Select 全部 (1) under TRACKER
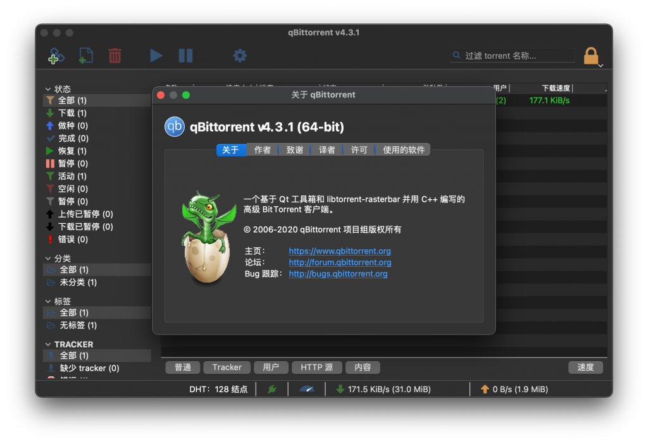The height and width of the screenshot is (444, 648). click(x=97, y=355)
